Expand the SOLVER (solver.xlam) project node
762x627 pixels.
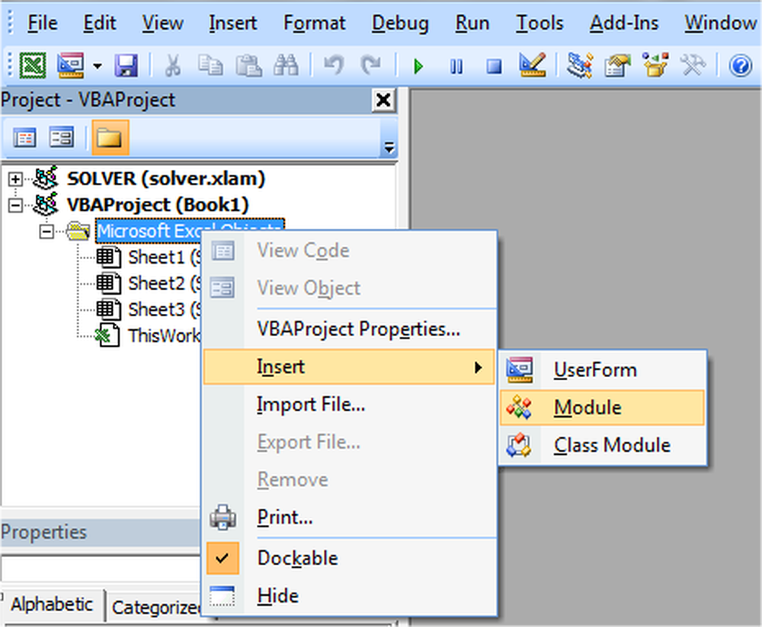tap(14, 178)
